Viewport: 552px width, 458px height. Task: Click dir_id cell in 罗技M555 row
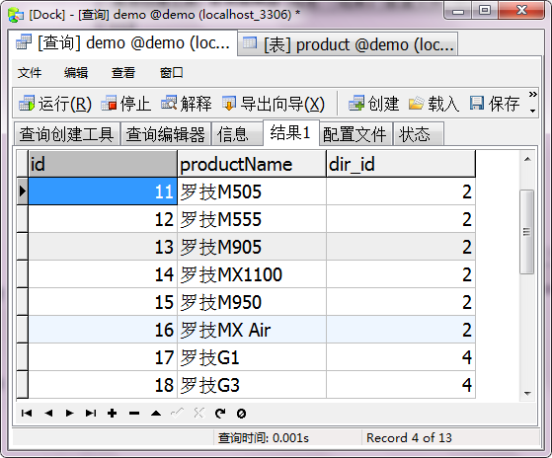pos(401,219)
